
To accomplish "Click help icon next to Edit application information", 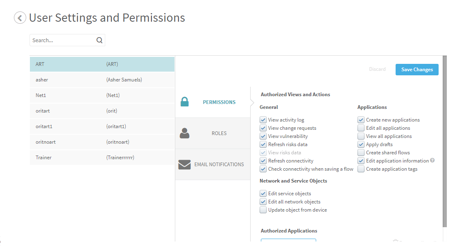I will point(432,161).
